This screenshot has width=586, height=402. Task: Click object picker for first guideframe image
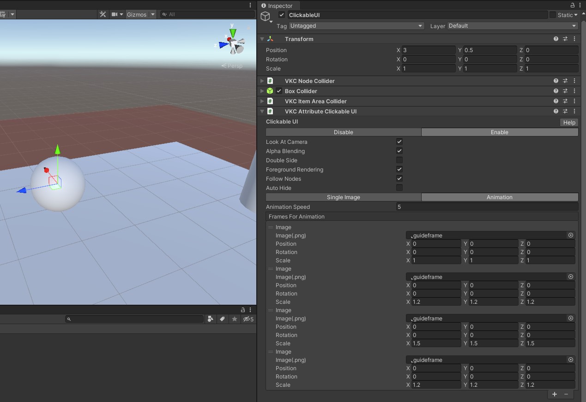(571, 236)
